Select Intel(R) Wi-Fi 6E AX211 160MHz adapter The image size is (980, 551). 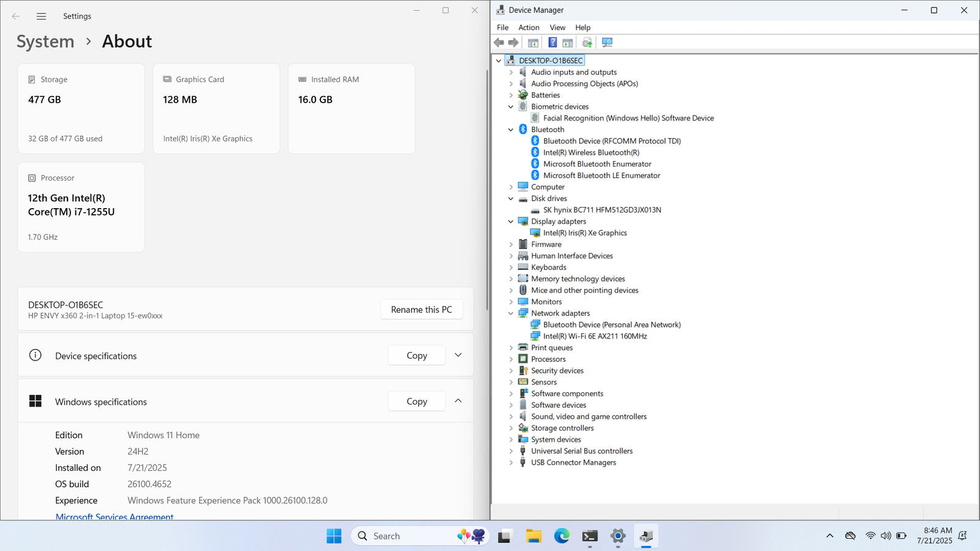[595, 336]
